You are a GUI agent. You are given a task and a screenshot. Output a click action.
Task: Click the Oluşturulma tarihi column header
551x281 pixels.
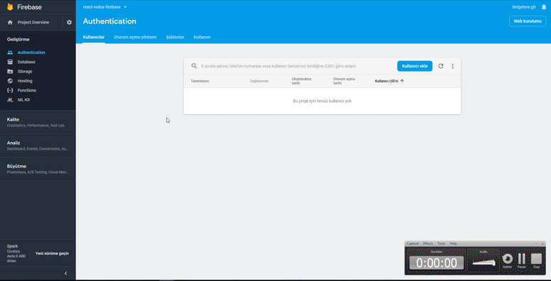(301, 81)
